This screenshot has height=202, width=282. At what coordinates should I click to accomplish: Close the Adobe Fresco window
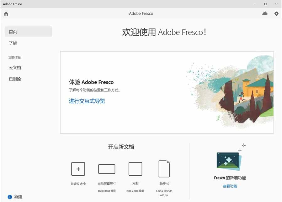(x=276, y=4)
